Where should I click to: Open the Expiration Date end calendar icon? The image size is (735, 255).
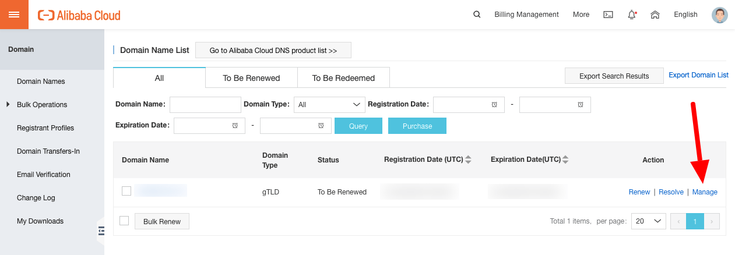click(x=321, y=126)
